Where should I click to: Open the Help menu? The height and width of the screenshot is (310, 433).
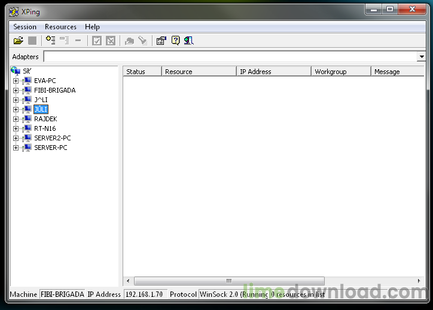click(92, 27)
